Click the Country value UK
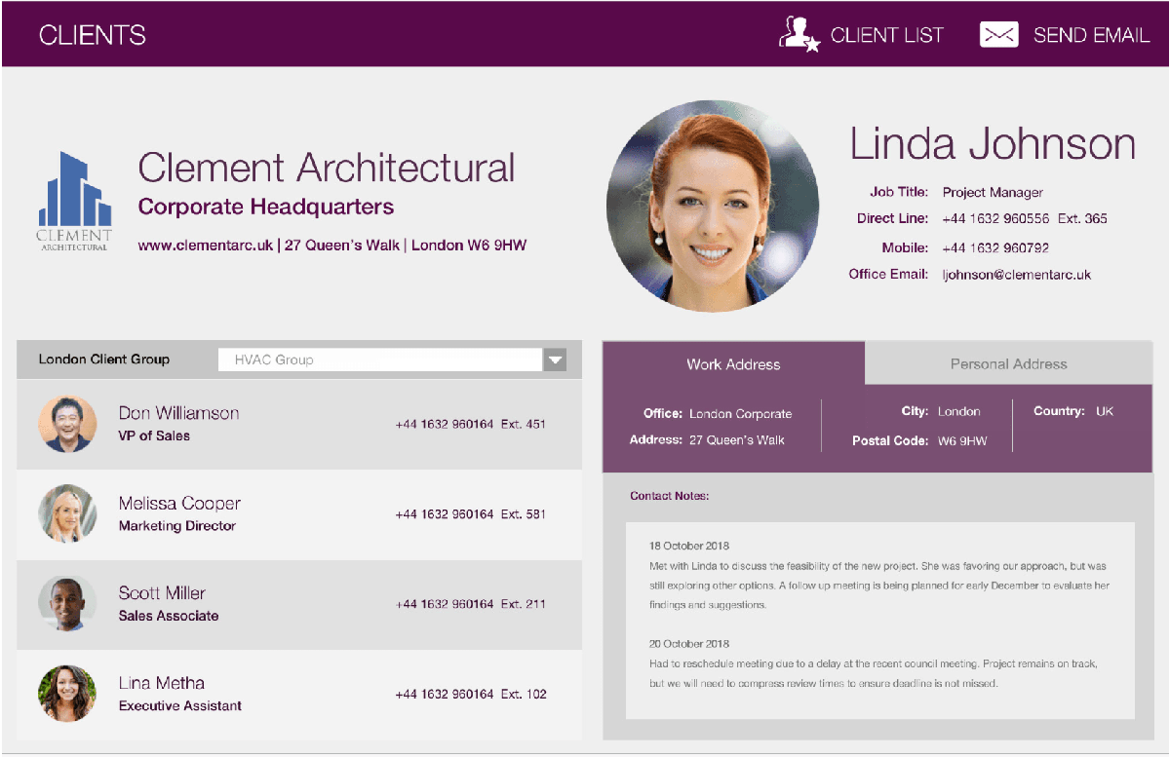 pyautogui.click(x=1105, y=412)
